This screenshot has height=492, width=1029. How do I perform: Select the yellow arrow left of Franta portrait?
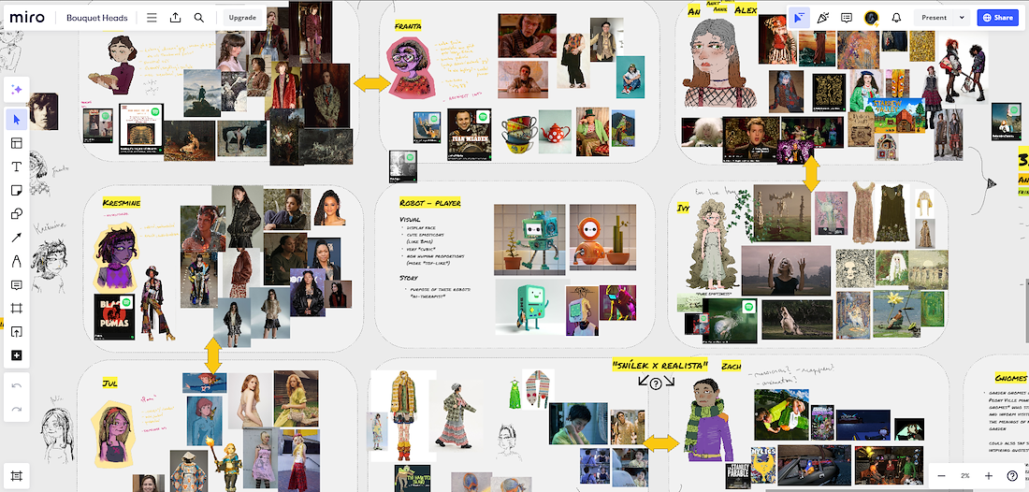coord(372,83)
